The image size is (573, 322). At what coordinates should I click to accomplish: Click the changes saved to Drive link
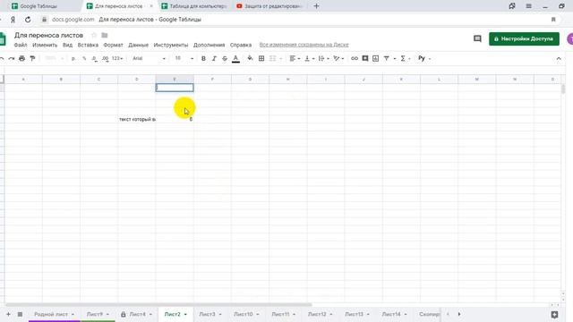[x=304, y=45]
